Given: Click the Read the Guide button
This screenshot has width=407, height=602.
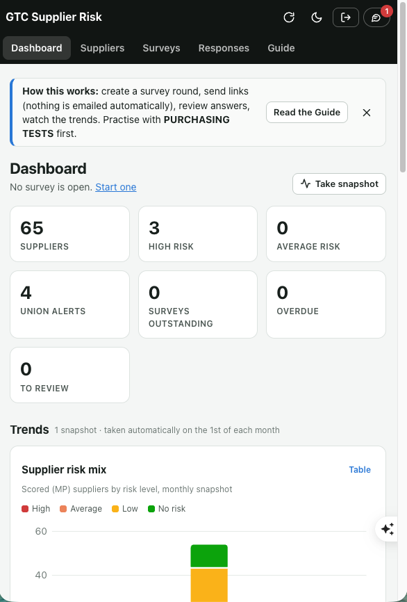Looking at the screenshot, I should point(307,113).
